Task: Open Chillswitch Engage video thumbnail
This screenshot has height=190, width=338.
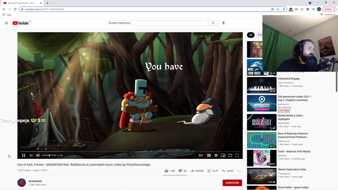Action: point(262,85)
